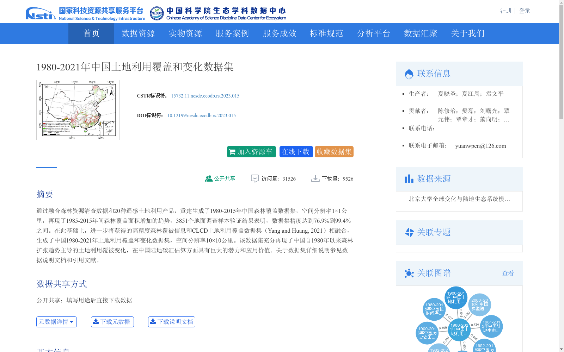Click the 1980-2015年中国长时间序 graph node

tap(434, 309)
